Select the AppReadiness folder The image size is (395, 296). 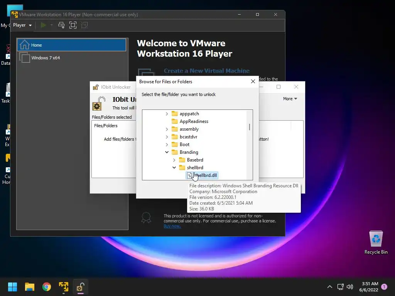click(x=194, y=121)
